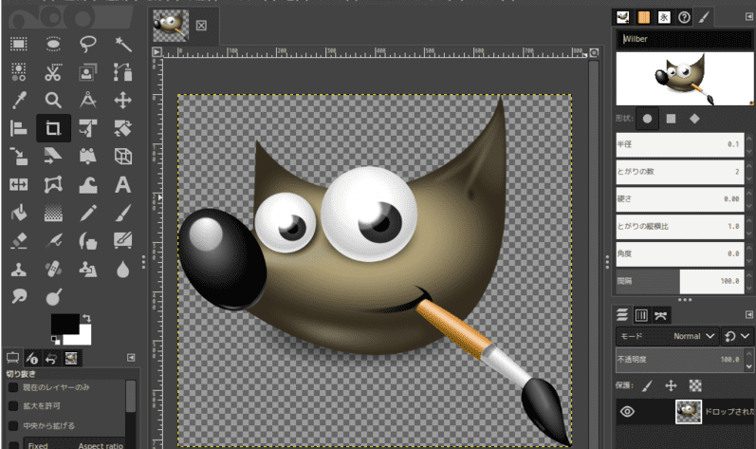The image size is (756, 449).
Task: Select the Warp Transform tool
Action: pos(88,185)
